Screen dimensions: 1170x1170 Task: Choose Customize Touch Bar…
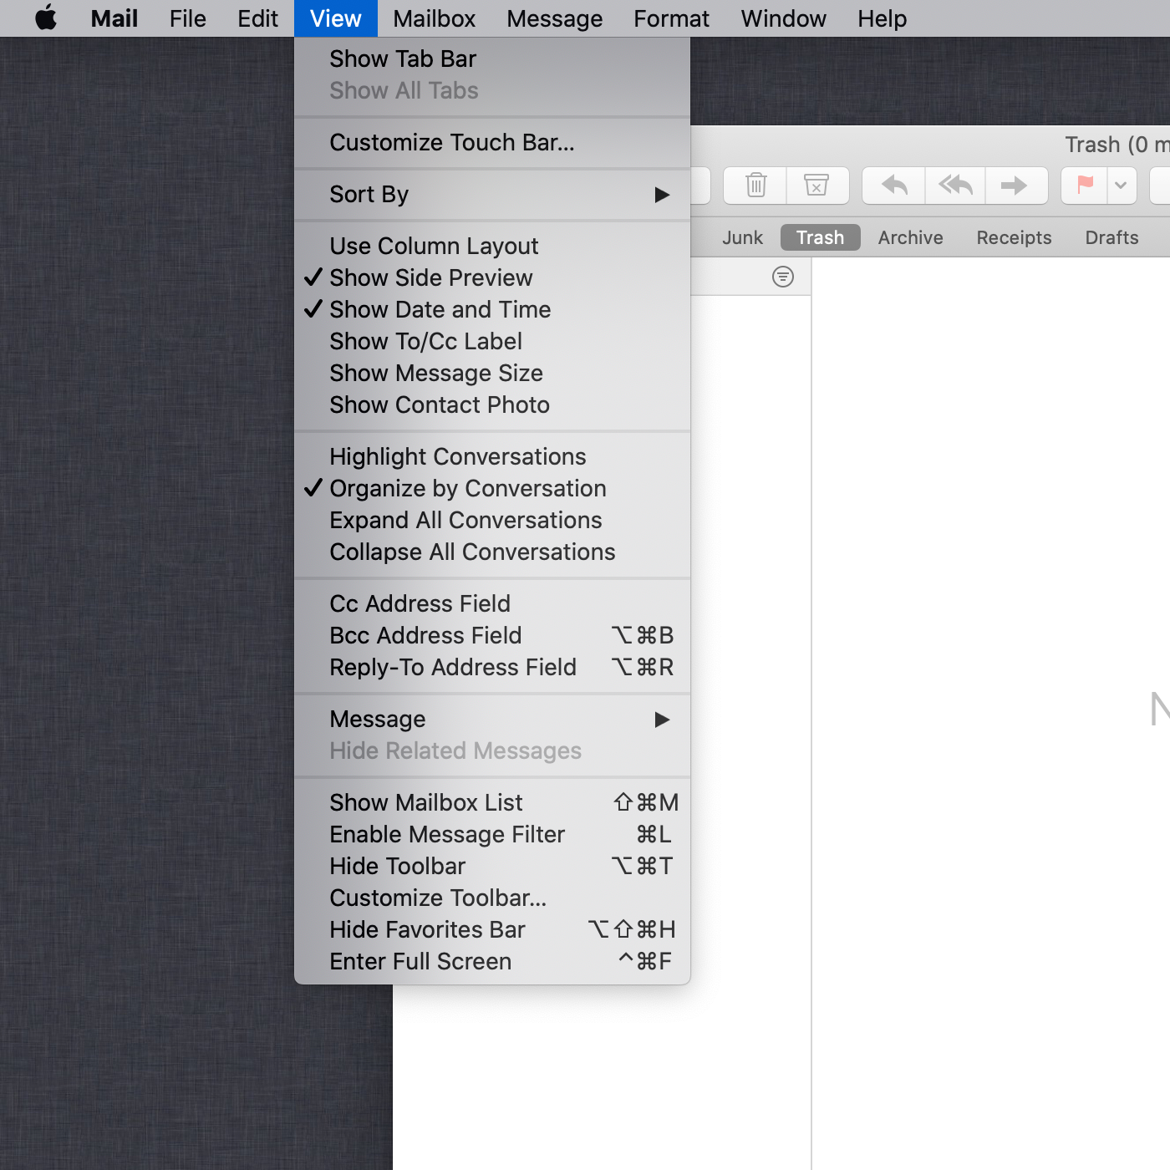tap(492, 142)
